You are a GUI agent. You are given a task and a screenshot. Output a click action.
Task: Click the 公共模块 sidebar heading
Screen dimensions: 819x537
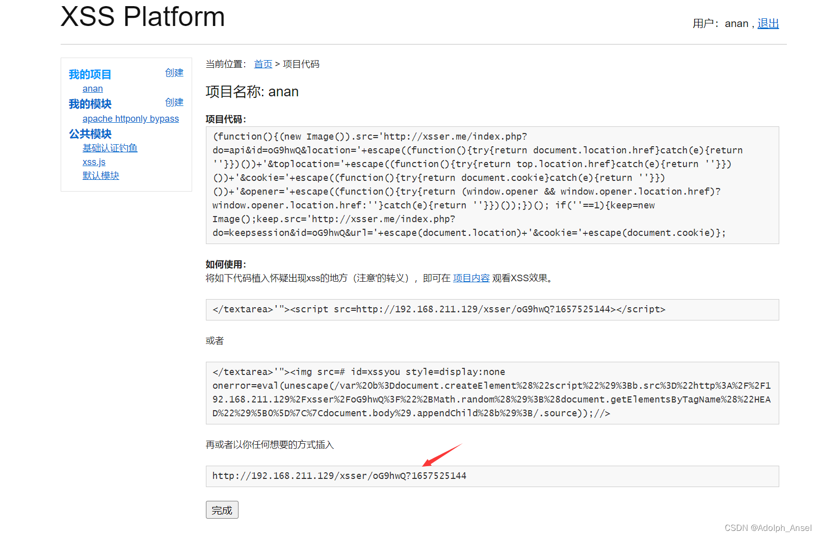point(90,134)
